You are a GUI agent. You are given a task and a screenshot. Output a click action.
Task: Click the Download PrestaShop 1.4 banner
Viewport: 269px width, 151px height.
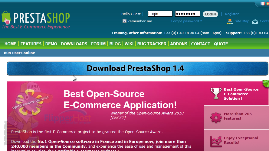coord(137,69)
